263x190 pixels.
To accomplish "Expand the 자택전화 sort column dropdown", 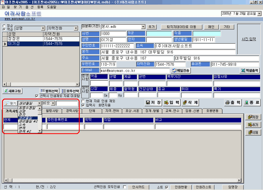I will 76,28.
